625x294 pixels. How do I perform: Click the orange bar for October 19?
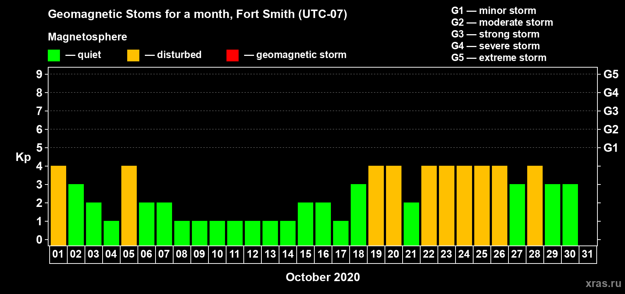pyautogui.click(x=376, y=205)
